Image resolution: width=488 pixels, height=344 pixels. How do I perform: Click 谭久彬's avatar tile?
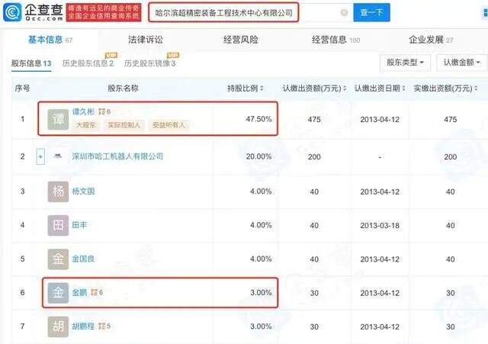point(58,117)
